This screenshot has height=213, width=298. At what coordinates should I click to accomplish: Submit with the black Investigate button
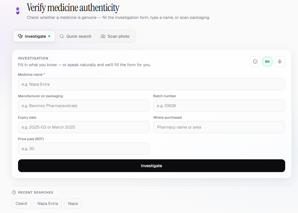(x=151, y=166)
